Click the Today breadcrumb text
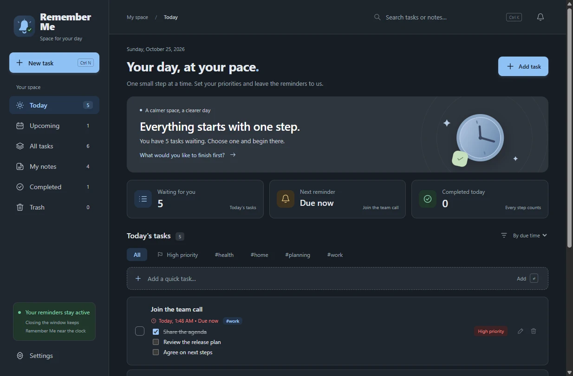This screenshot has height=376, width=573. click(171, 17)
